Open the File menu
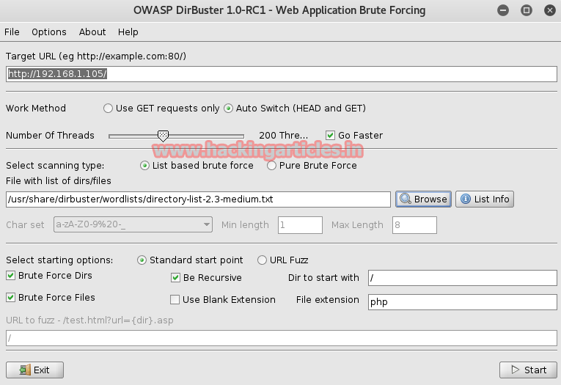Viewport: 561px width, 385px height. click(x=12, y=32)
